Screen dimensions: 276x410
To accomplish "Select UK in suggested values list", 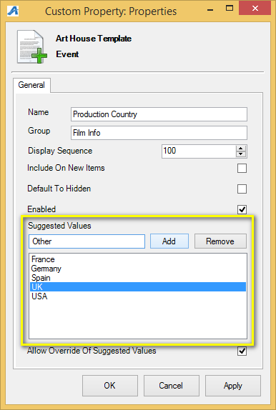I will point(138,287).
